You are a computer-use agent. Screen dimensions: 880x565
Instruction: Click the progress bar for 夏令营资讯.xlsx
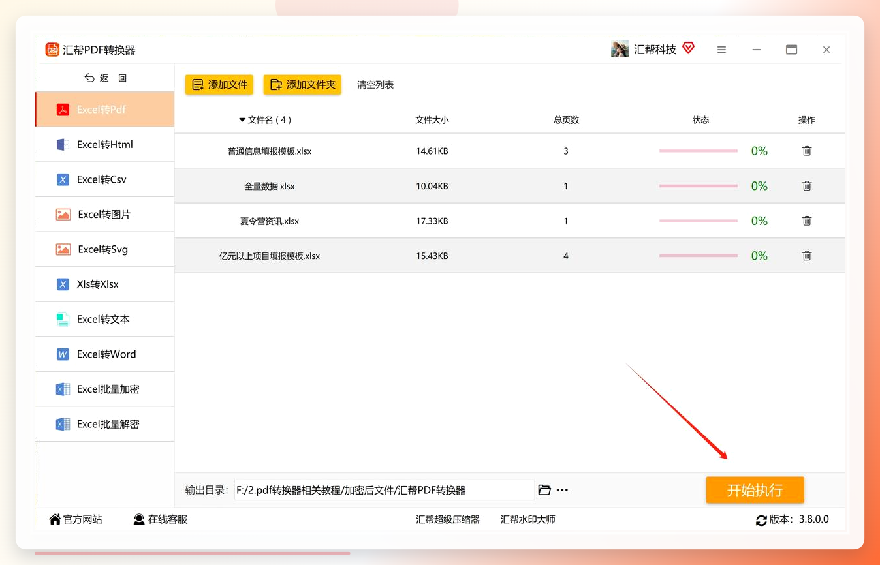pyautogui.click(x=699, y=221)
